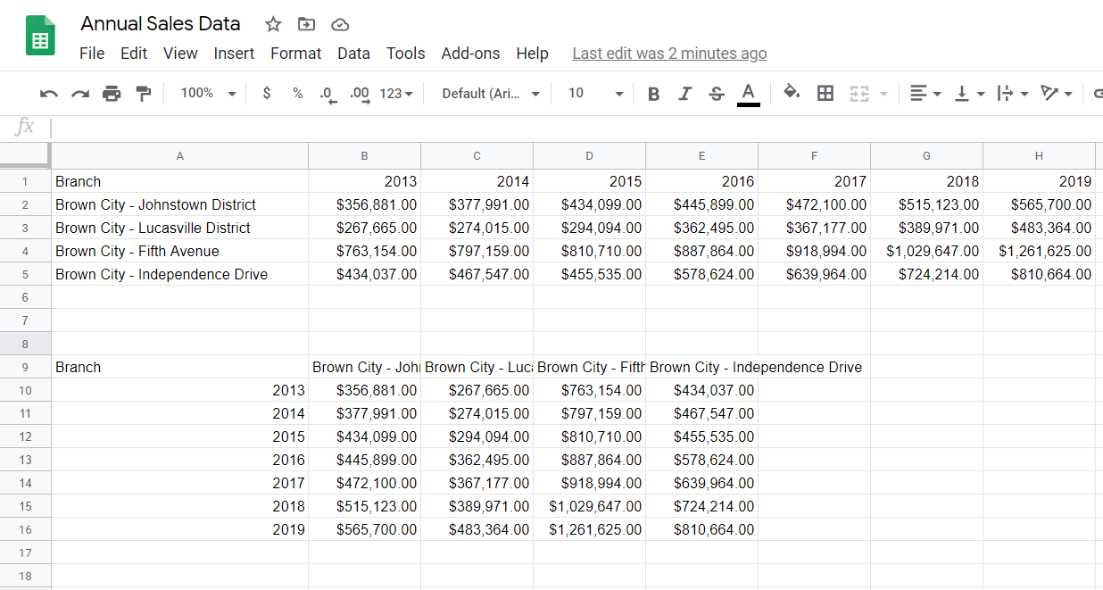Toggle italic formatting
Screen dimensions: 1103x590
coord(684,94)
